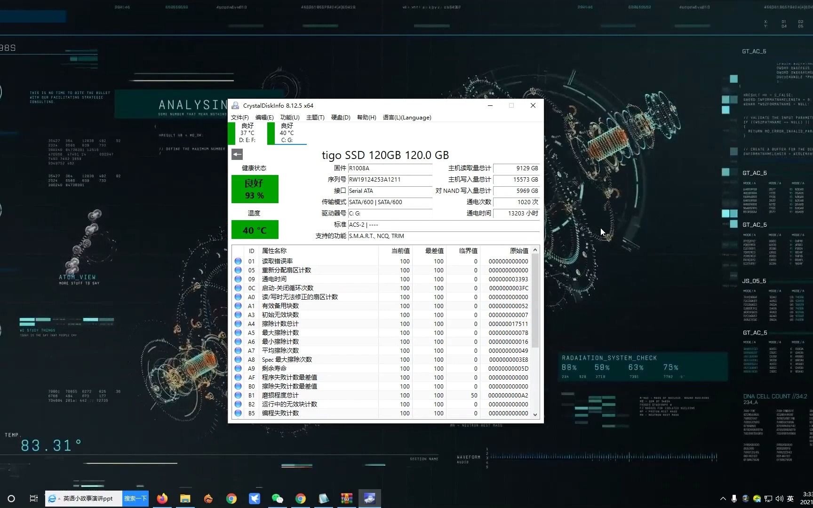Viewport: 813px width, 508px height.
Task: Click the status icon of row B1 磨损程度总计
Action: [238, 395]
